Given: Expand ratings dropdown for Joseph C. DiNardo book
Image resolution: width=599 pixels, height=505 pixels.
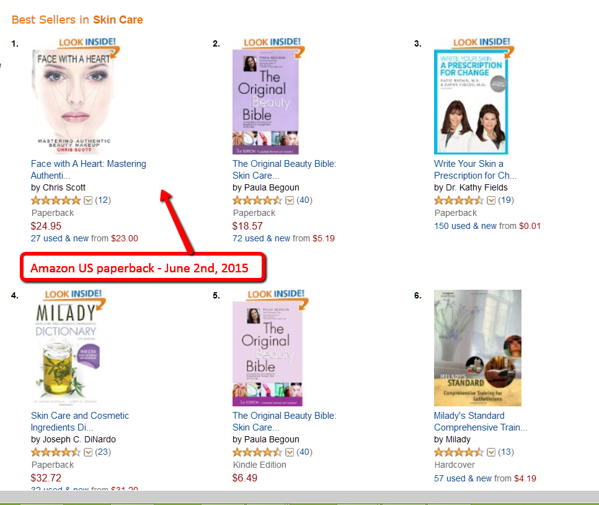Looking at the screenshot, I should [88, 452].
